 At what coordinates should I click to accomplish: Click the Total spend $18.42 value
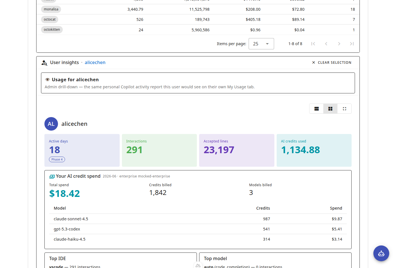pos(64,194)
